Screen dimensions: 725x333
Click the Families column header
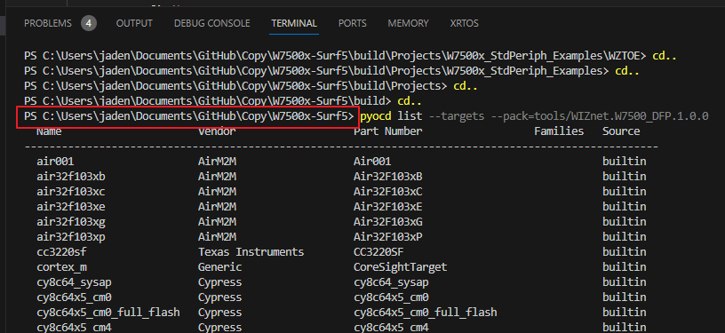559,131
